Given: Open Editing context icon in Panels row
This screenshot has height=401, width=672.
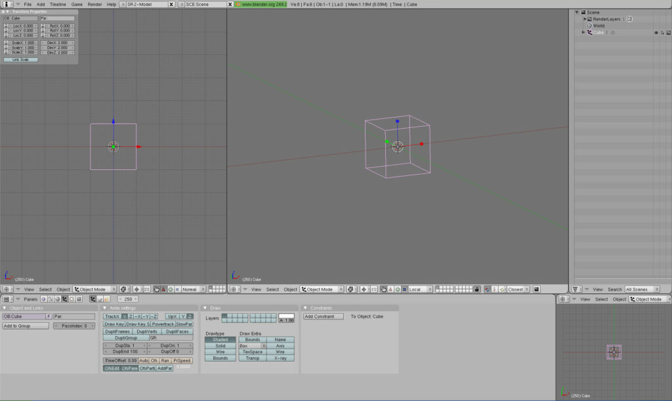Looking at the screenshot, I should point(72,299).
